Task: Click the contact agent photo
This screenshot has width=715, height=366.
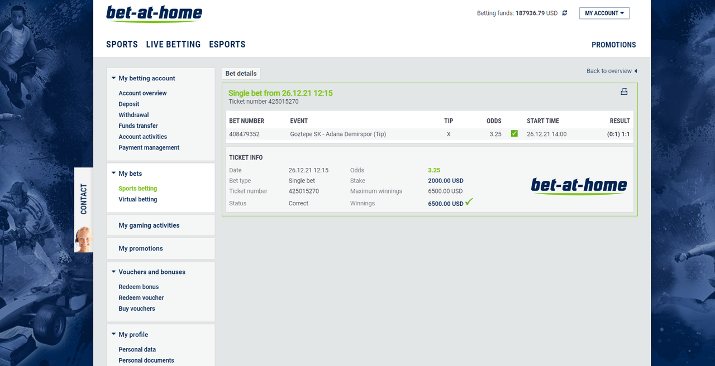Action: [84, 239]
